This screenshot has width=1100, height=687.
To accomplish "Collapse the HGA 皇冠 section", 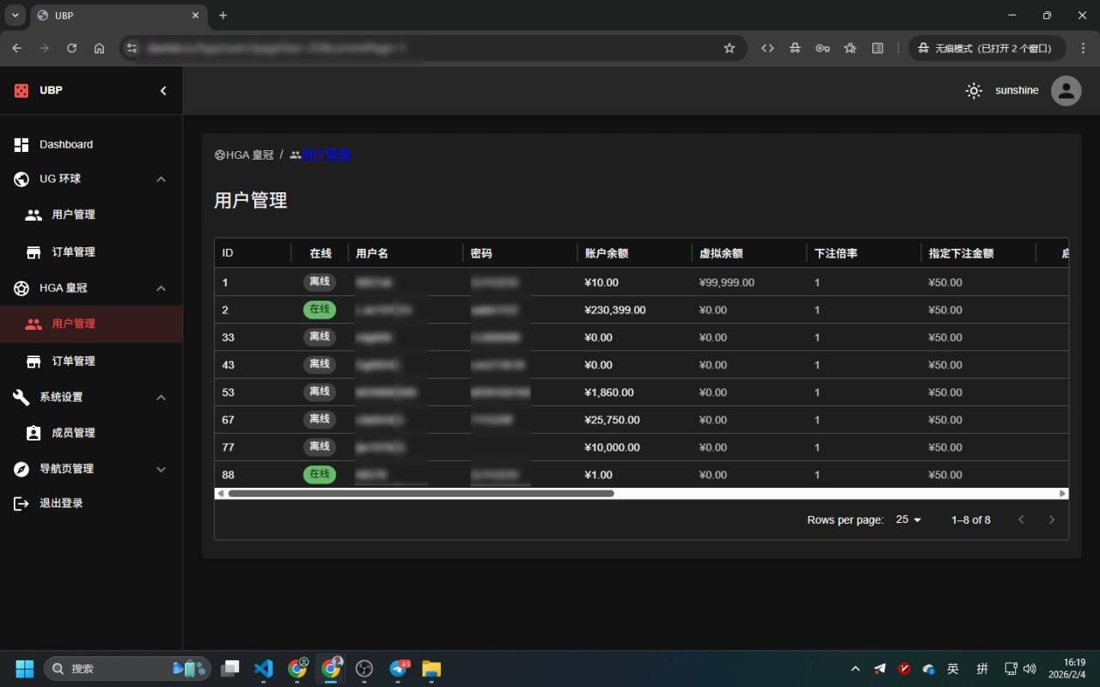I will [x=161, y=289].
